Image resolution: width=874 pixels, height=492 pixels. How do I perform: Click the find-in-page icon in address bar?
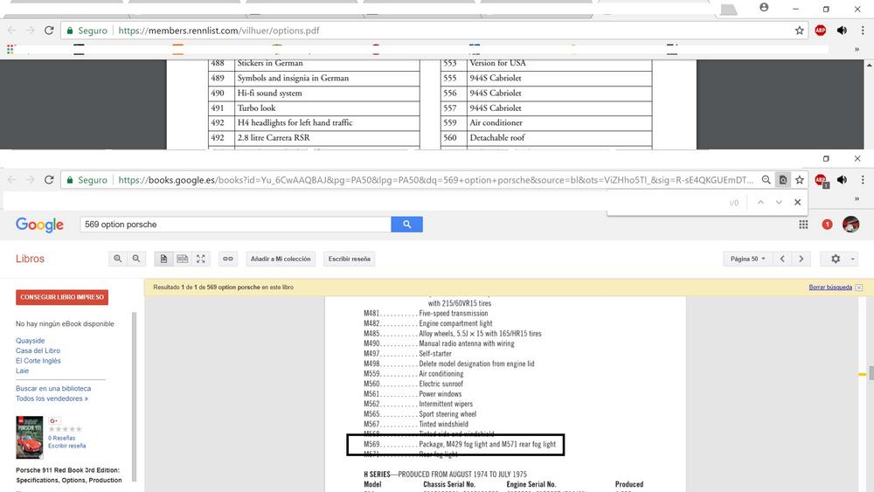tap(783, 180)
